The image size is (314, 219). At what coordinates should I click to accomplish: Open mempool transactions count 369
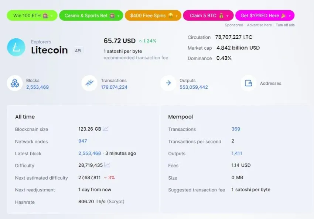[x=236, y=129]
